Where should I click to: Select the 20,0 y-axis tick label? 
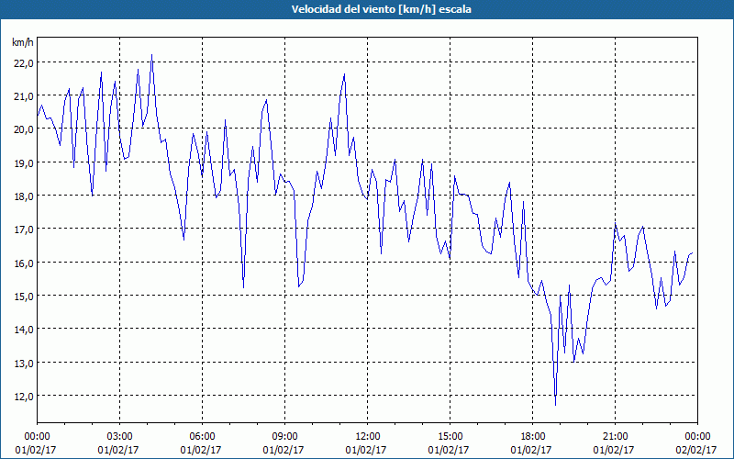(x=24, y=130)
